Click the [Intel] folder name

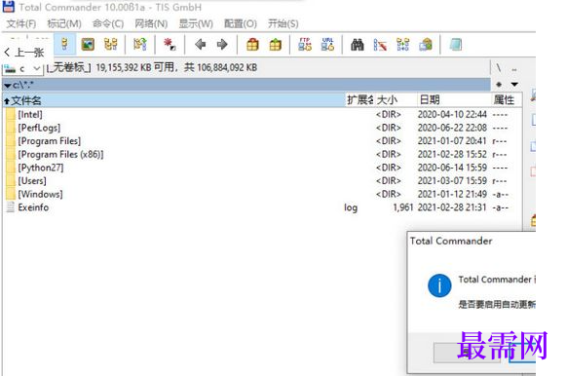pyautogui.click(x=30, y=114)
